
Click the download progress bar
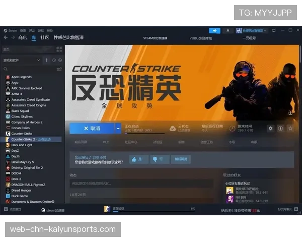click(154, 212)
